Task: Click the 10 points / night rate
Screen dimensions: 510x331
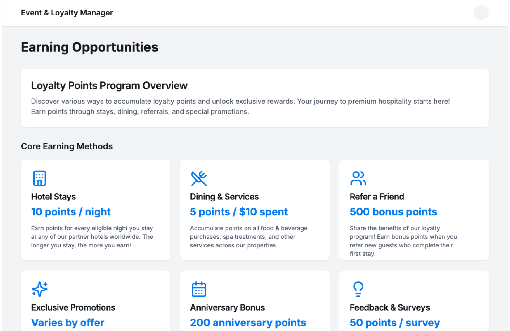Action: click(71, 212)
